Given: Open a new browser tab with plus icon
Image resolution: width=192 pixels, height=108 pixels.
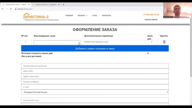Looking at the screenshot, I should tap(64, 4).
